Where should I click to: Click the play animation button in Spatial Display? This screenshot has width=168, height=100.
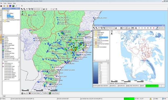tap(139, 28)
